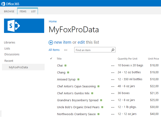The image size is (161, 118).
Task: Sort by the Unit Price column header
Action: 153,58
